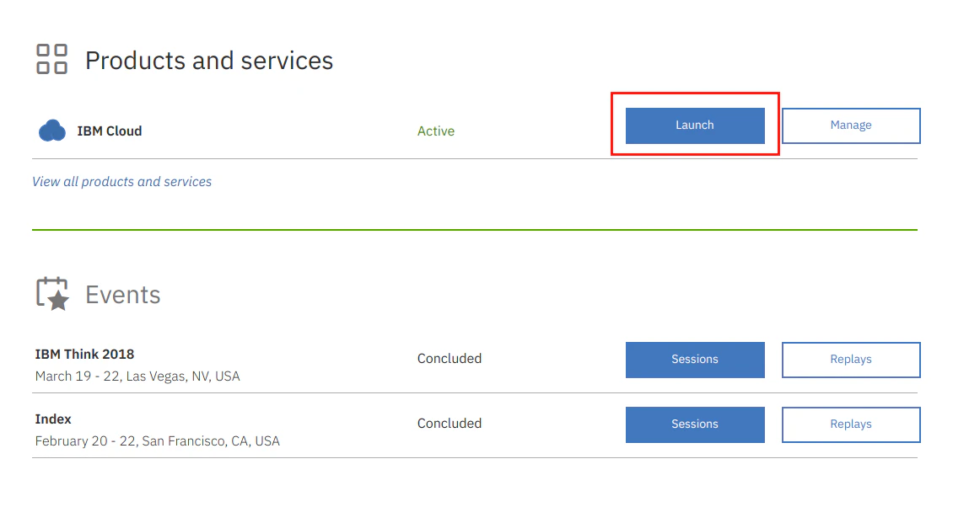Click 'March 19 - 22, Las Vegas' details
Viewport: 953px width, 507px height.
tap(137, 376)
